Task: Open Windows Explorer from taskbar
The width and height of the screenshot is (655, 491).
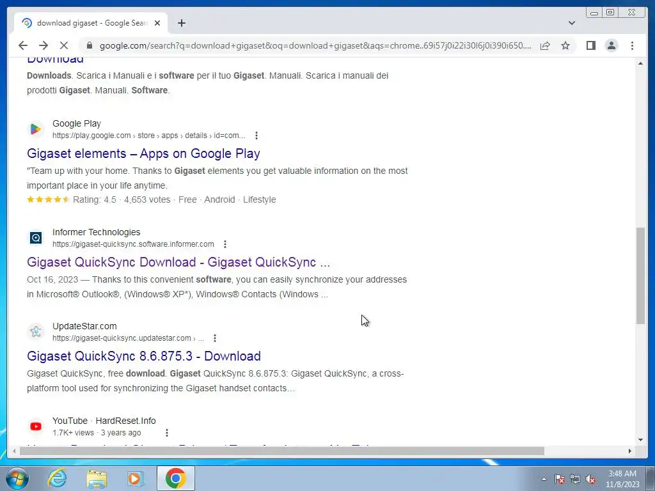Action: (97, 478)
